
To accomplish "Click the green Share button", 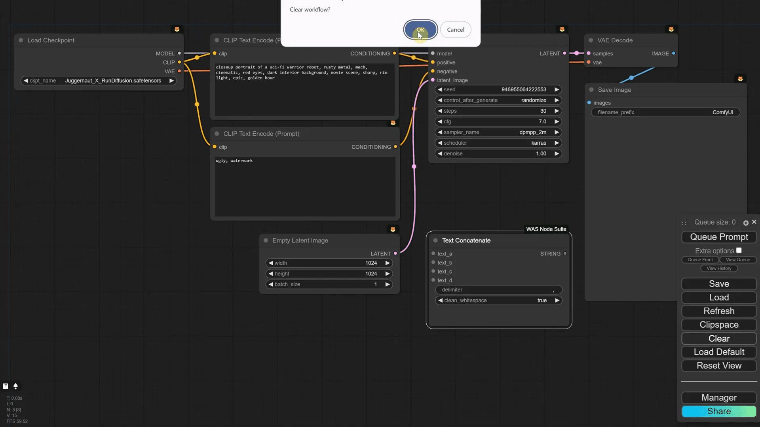I will coord(718,411).
